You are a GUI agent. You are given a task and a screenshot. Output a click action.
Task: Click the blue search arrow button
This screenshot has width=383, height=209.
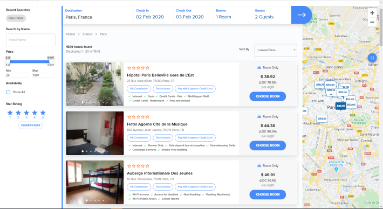[x=302, y=15]
